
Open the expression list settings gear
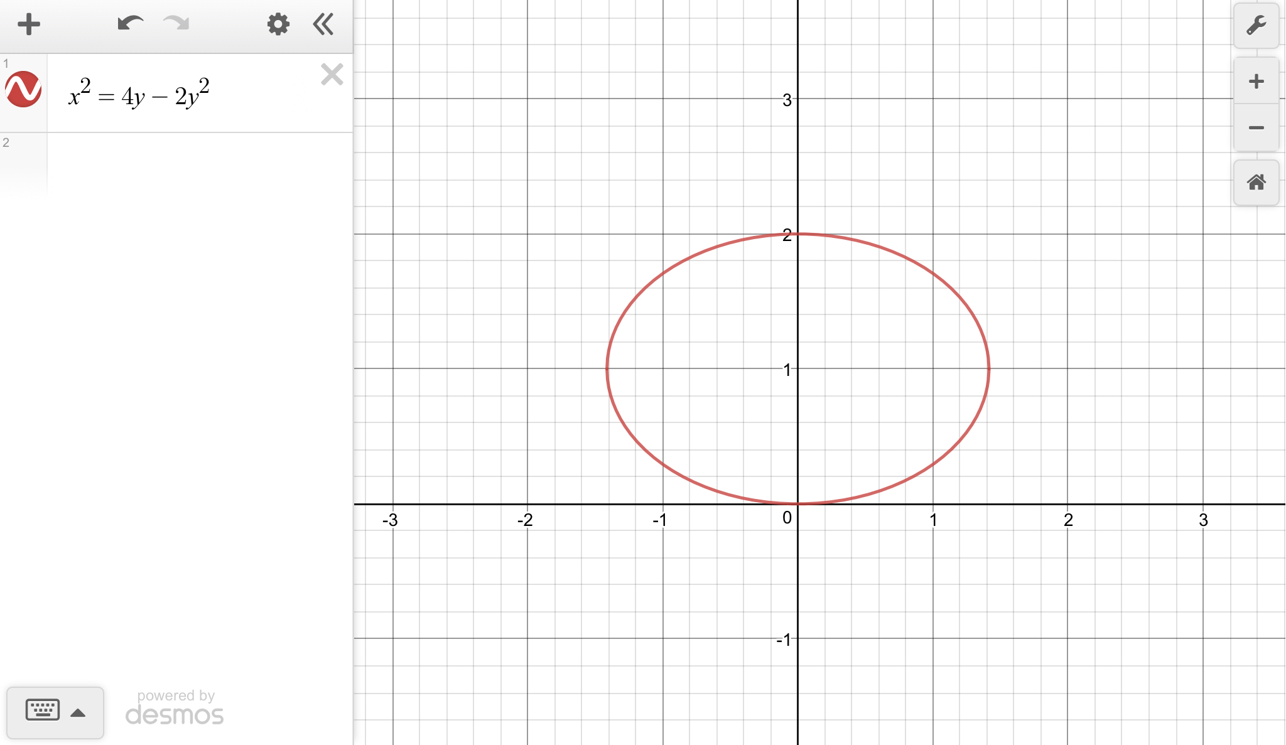tap(278, 24)
